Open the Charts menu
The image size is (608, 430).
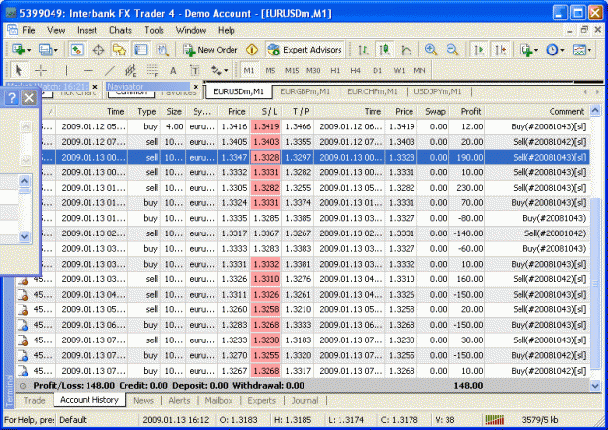click(121, 30)
